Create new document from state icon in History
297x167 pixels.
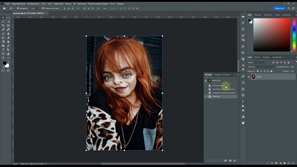tap(226, 161)
